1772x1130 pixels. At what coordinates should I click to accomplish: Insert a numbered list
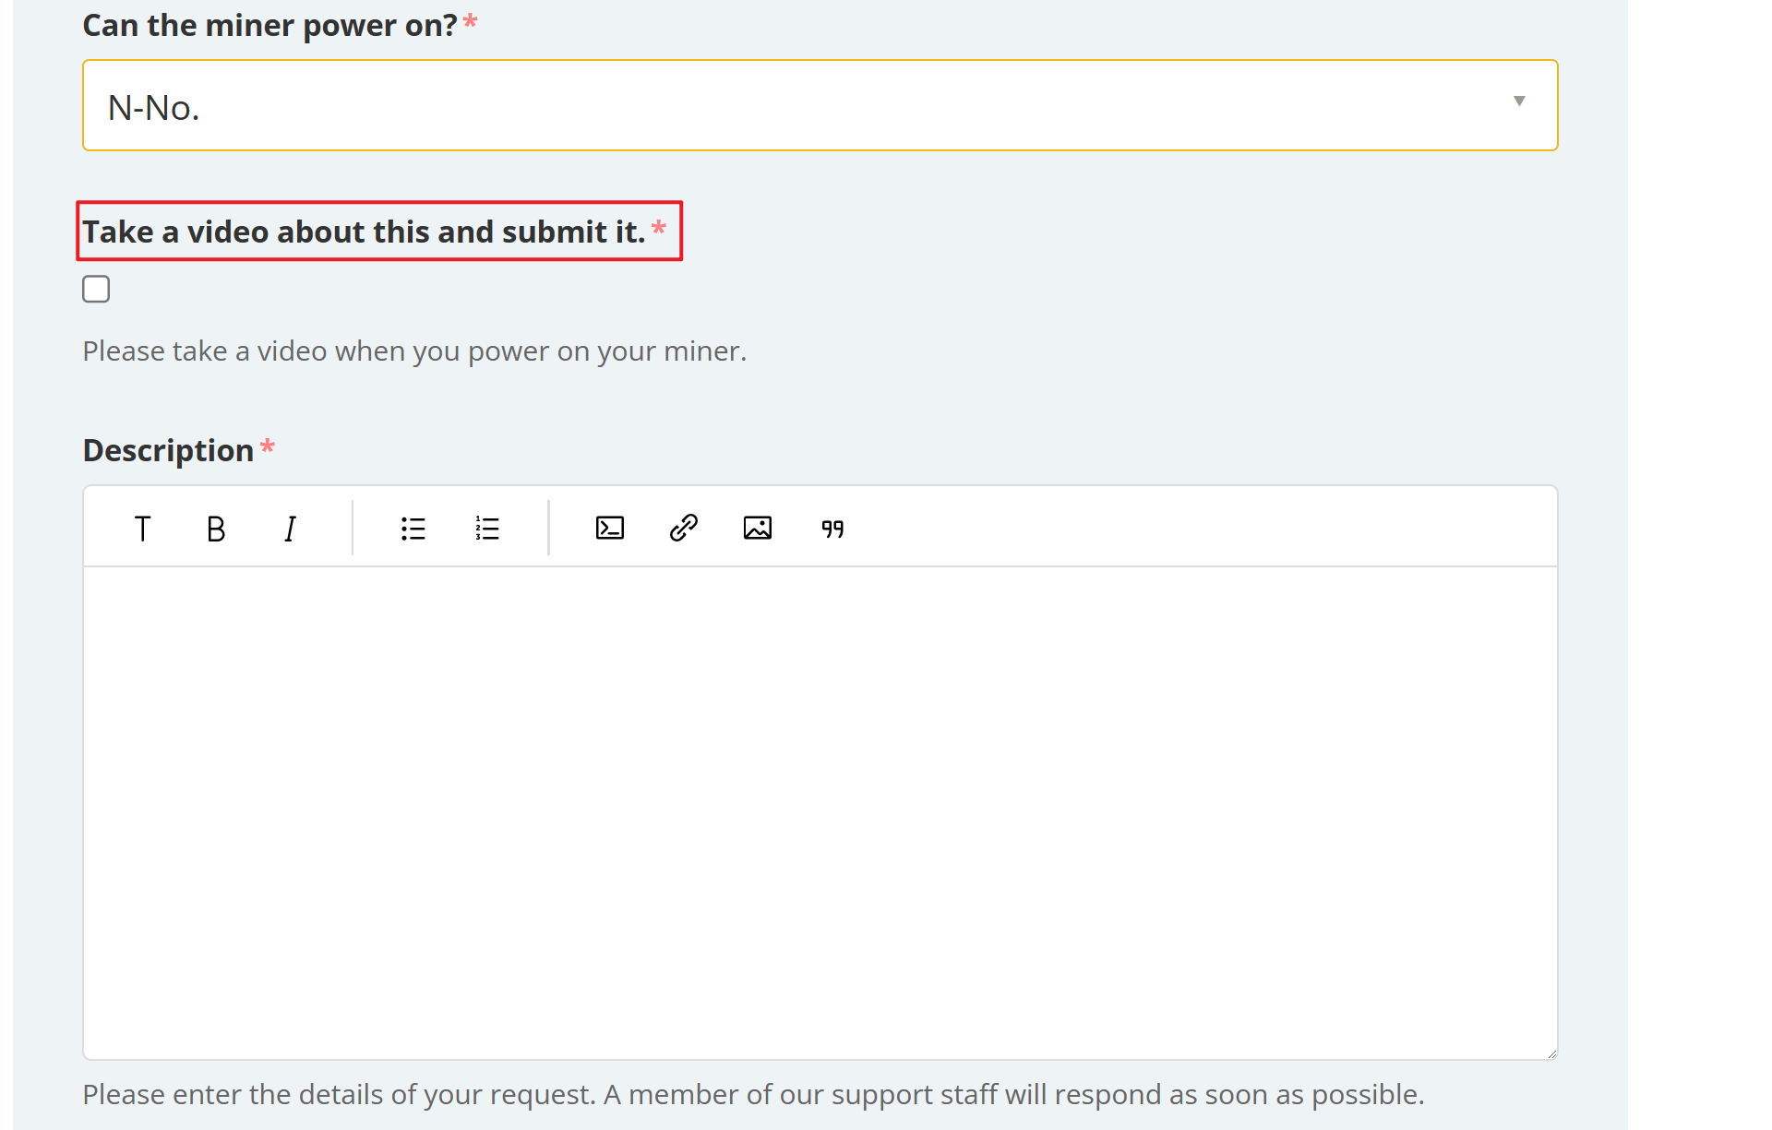click(x=487, y=529)
